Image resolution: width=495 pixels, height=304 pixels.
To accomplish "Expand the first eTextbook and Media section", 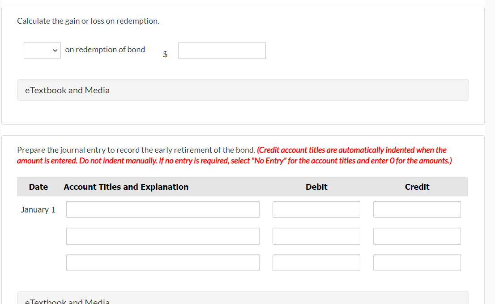I will tap(243, 90).
